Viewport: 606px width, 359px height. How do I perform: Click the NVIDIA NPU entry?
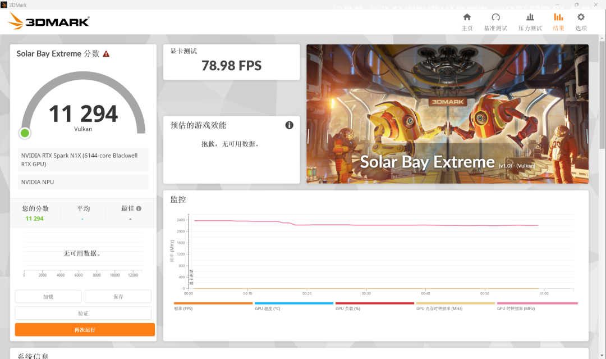click(x=83, y=182)
